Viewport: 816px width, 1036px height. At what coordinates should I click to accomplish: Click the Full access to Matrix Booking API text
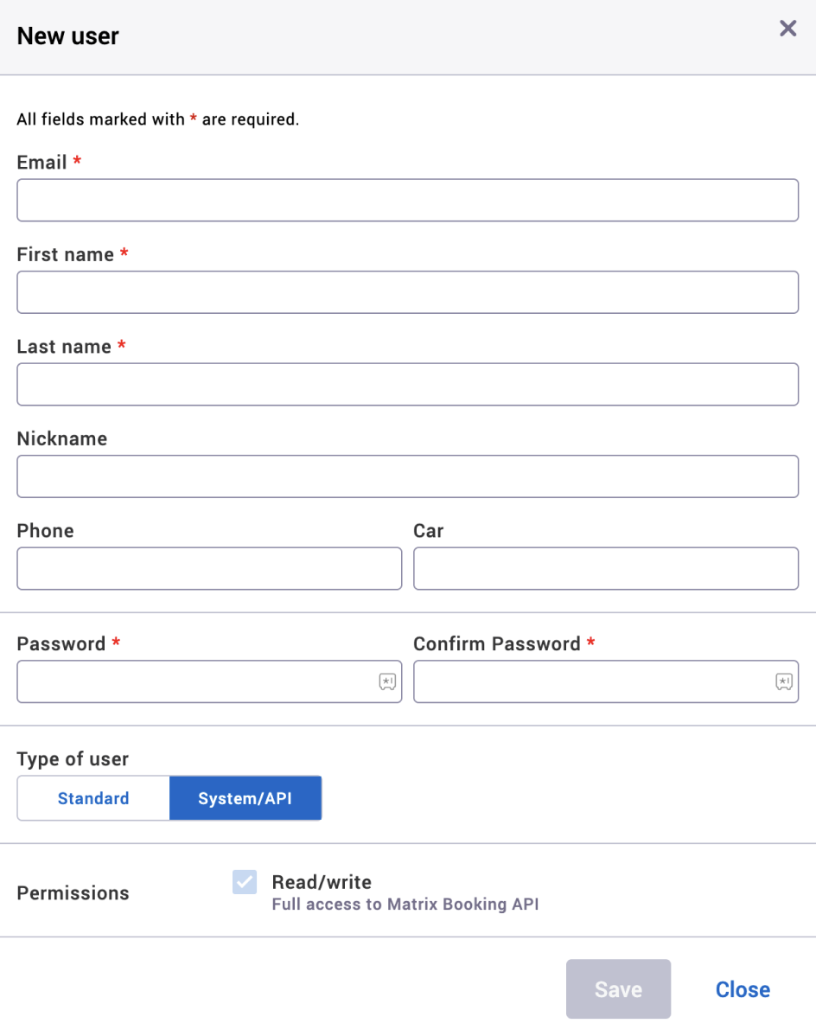(405, 904)
